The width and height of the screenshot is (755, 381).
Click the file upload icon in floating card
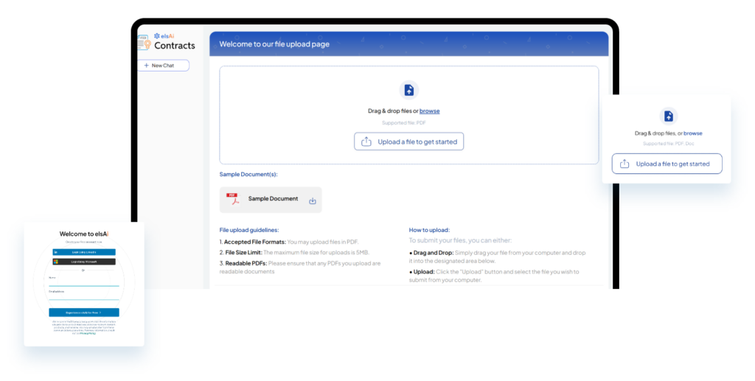[668, 116]
